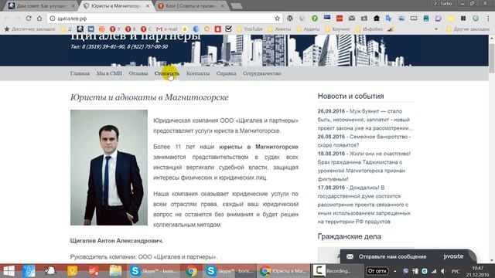Open news item dated 18.08.2016
495x278 pixels.
pyautogui.click(x=364, y=166)
